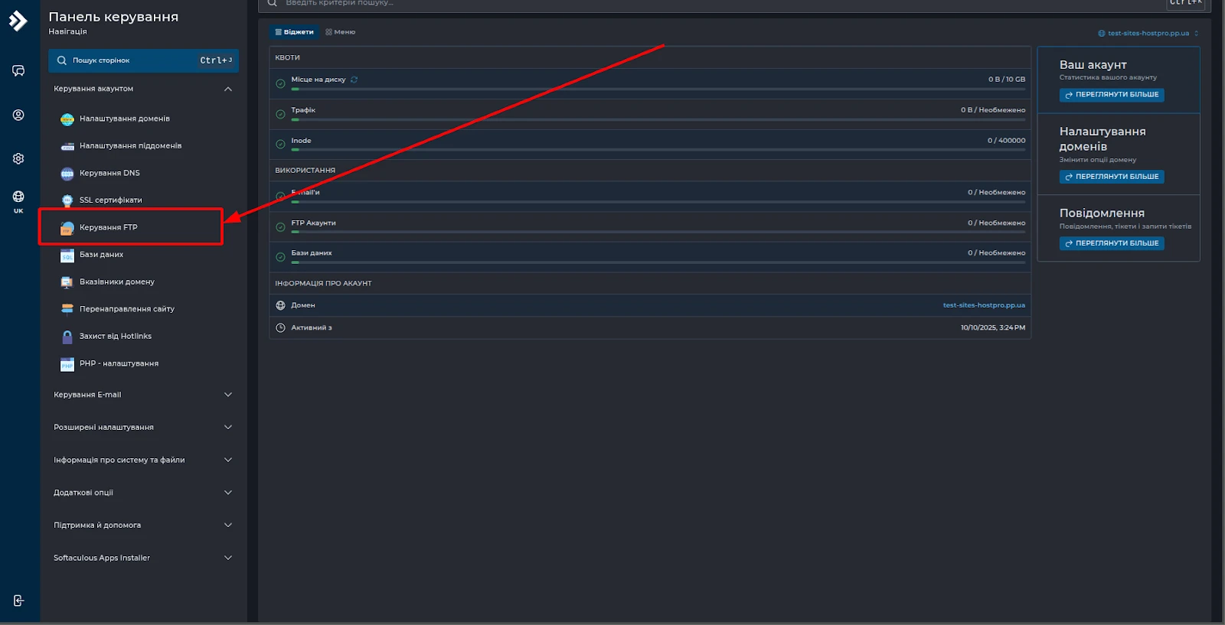
Task: Open Керування DNS from the sidebar
Action: [109, 173]
